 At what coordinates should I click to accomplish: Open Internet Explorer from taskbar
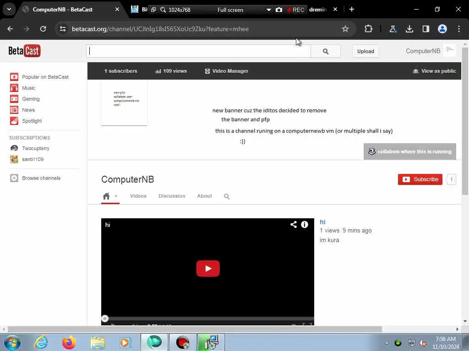(41, 342)
